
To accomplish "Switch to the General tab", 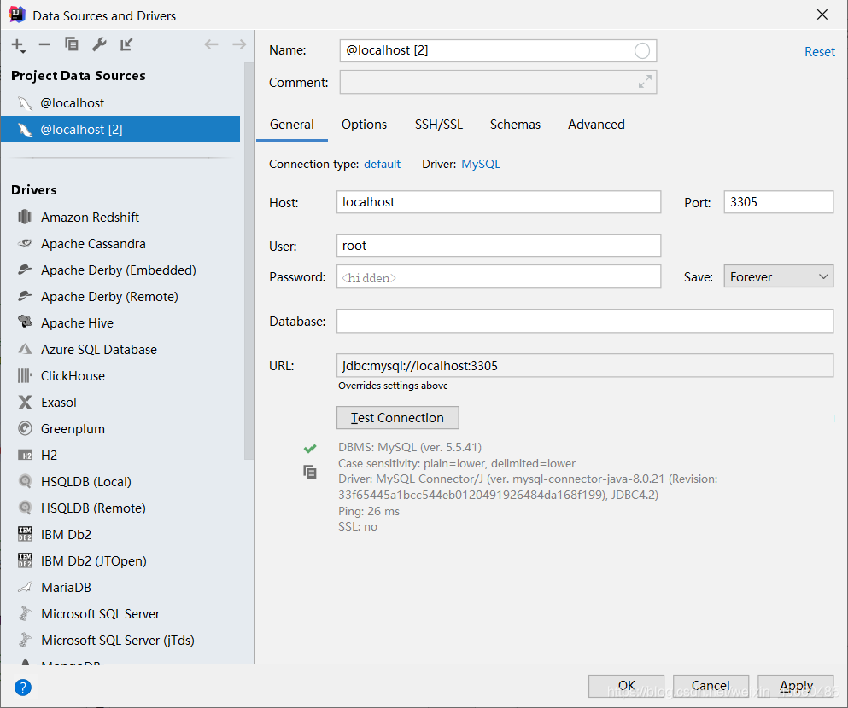I will click(x=291, y=125).
